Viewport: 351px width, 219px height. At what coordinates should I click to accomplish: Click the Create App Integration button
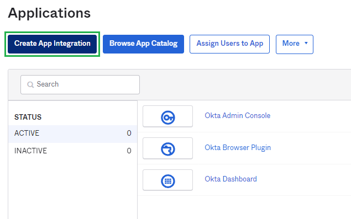[x=52, y=44]
